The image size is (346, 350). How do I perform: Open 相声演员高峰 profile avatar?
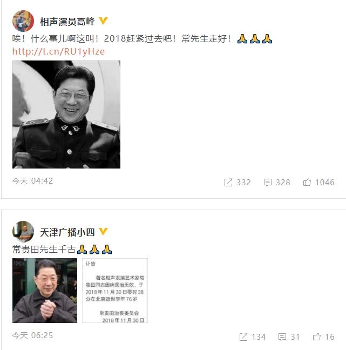coord(23,21)
